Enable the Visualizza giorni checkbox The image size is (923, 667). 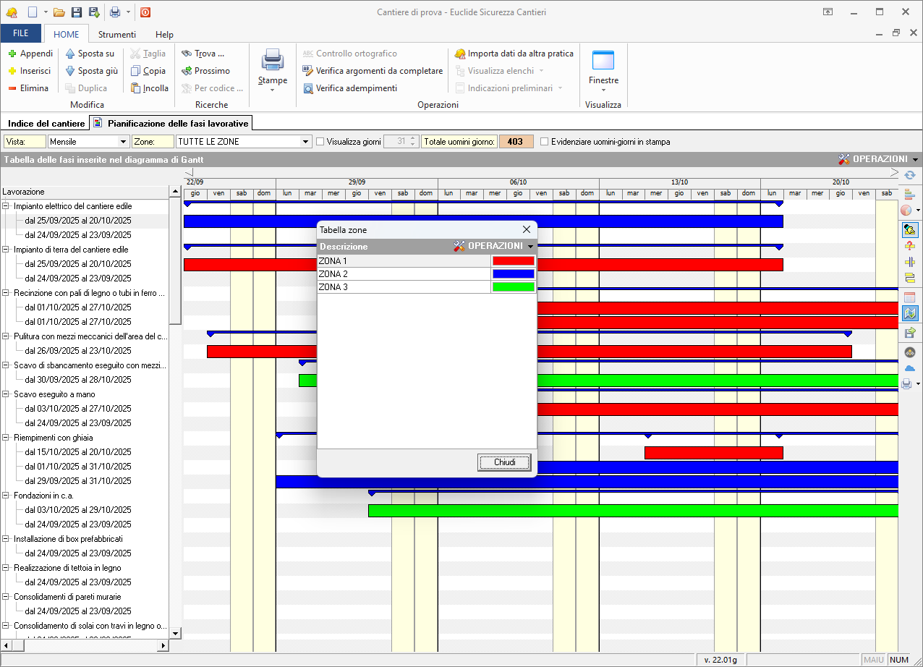(320, 142)
